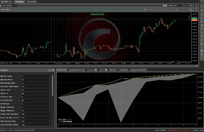Adjust the Max Stop Loss (pips) stepper
The height and width of the screenshot is (132, 204).
coord(50,121)
